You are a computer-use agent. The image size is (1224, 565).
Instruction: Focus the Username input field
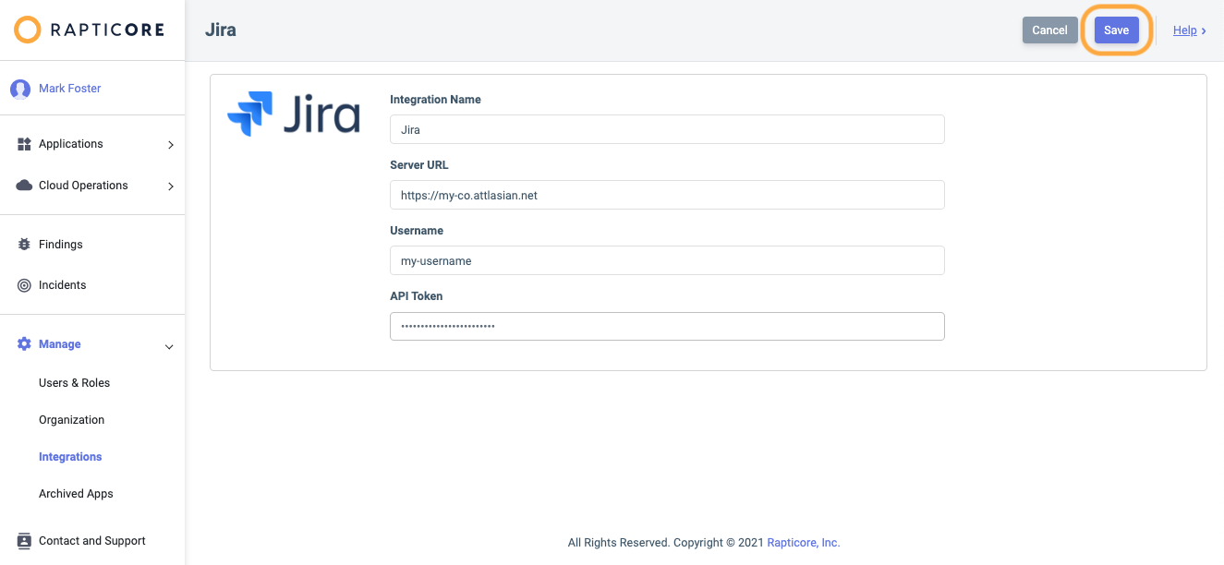[667, 260]
